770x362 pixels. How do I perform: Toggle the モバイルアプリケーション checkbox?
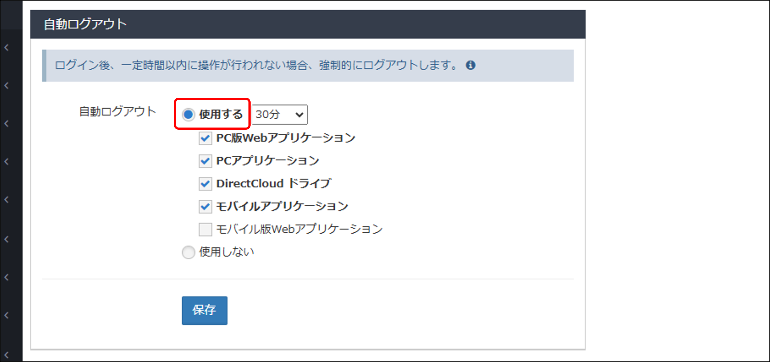click(205, 207)
